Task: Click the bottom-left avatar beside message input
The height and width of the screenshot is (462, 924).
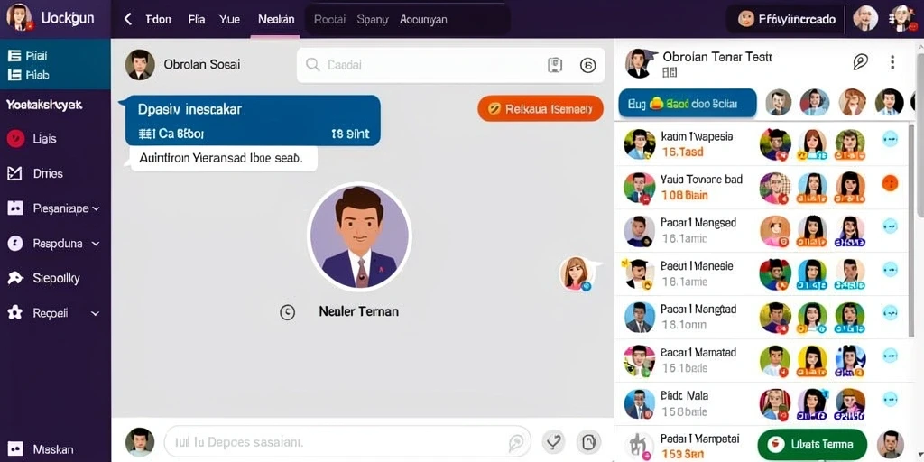Action: (140, 442)
